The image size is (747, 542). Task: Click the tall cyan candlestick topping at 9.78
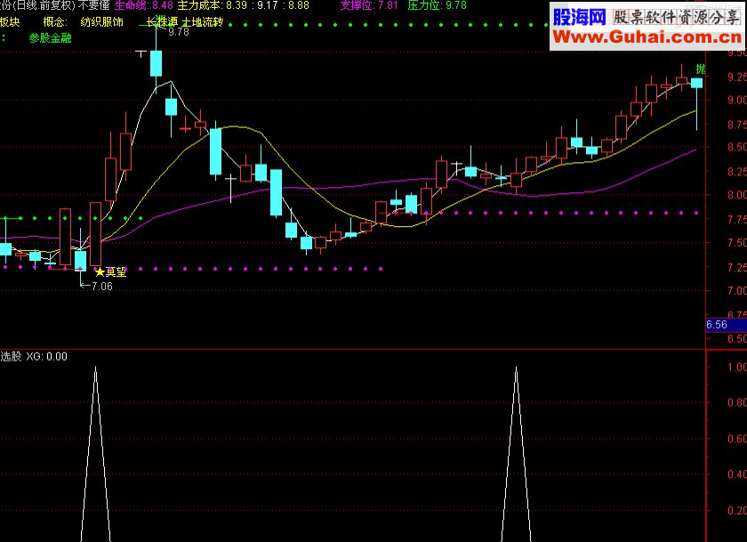[x=156, y=63]
